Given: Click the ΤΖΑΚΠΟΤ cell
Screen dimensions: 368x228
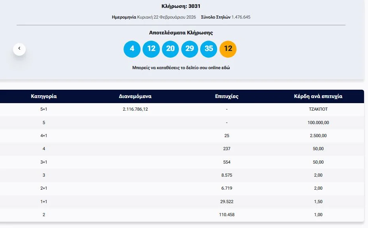Looking at the screenshot, I should (x=318, y=109).
